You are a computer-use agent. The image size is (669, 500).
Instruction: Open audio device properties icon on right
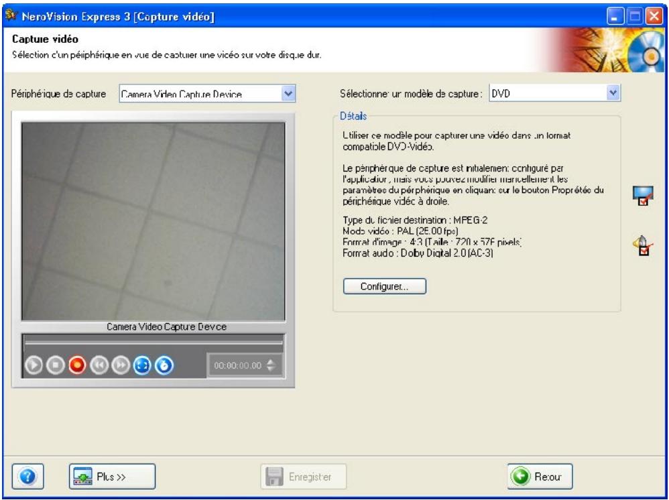click(x=643, y=246)
